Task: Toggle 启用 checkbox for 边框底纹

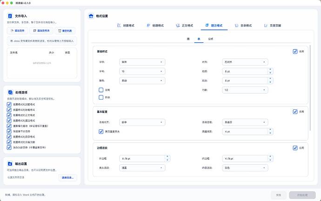Action: pos(295,148)
